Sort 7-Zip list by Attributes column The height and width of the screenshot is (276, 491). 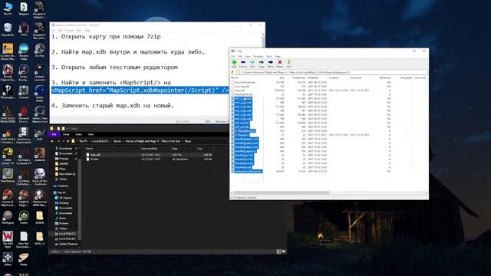click(x=385, y=77)
